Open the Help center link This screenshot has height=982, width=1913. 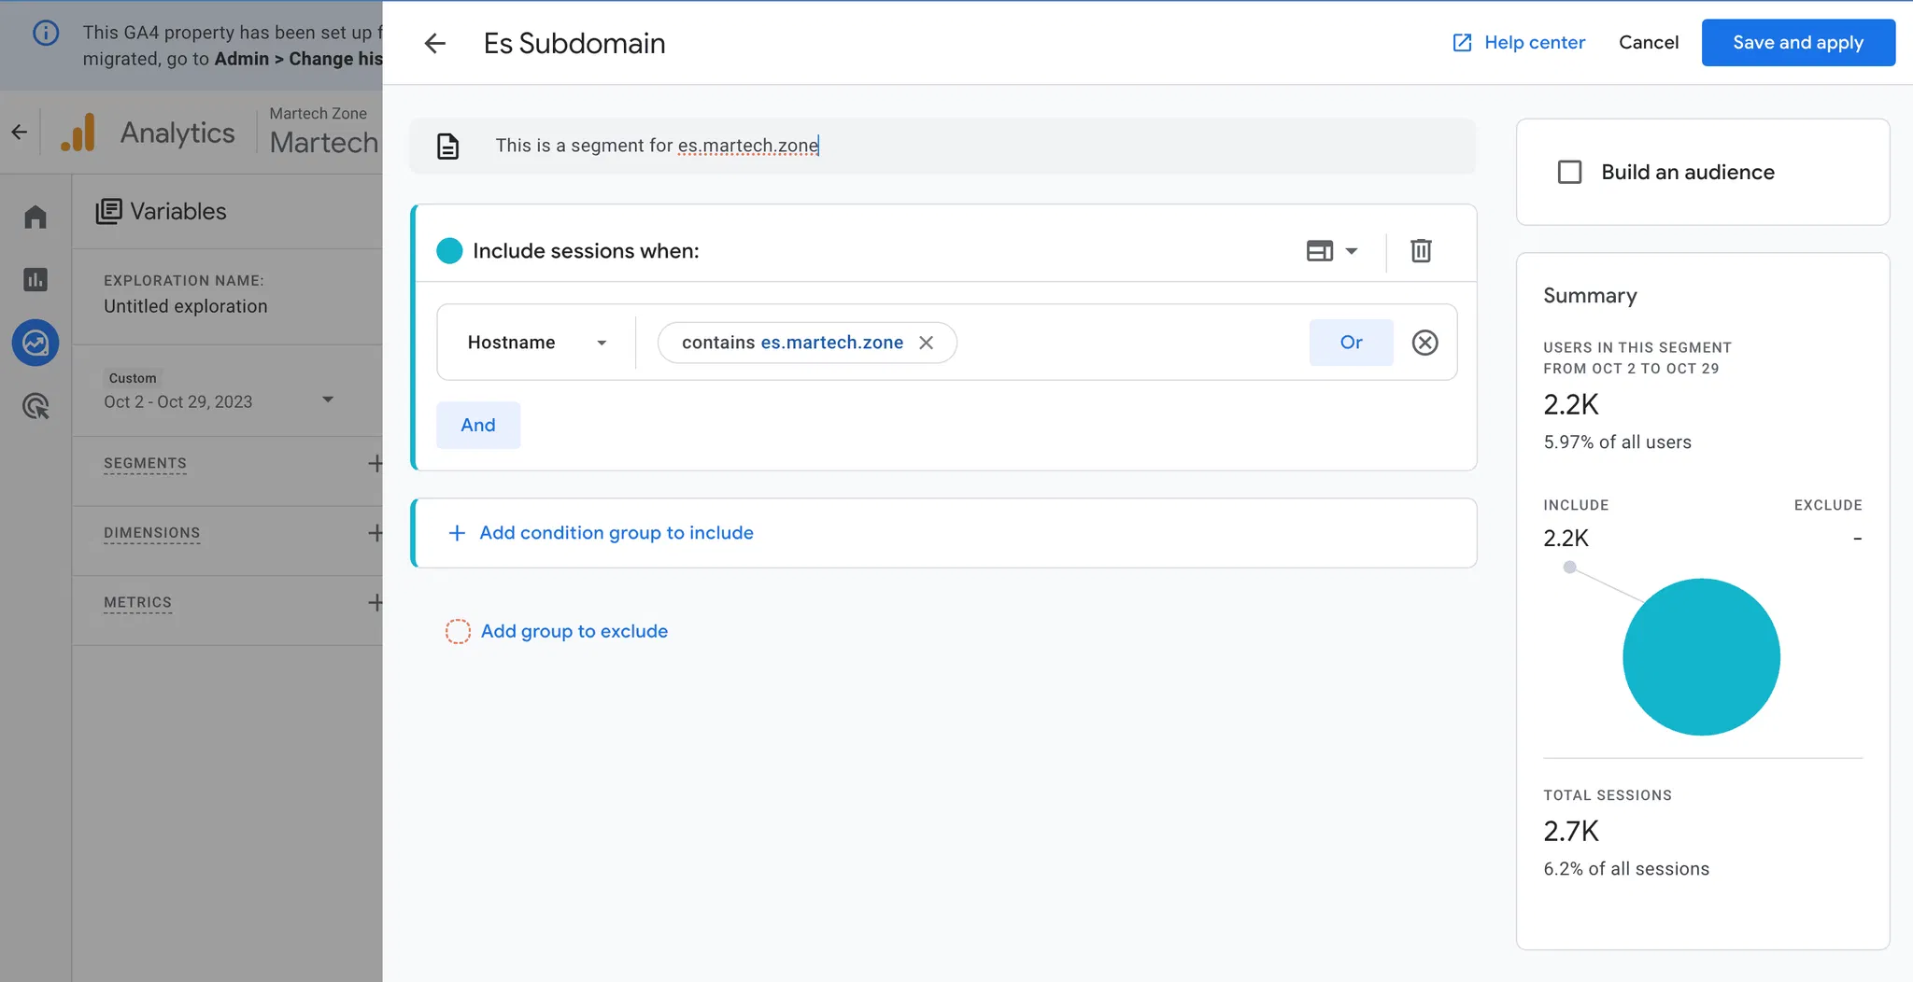(x=1519, y=43)
